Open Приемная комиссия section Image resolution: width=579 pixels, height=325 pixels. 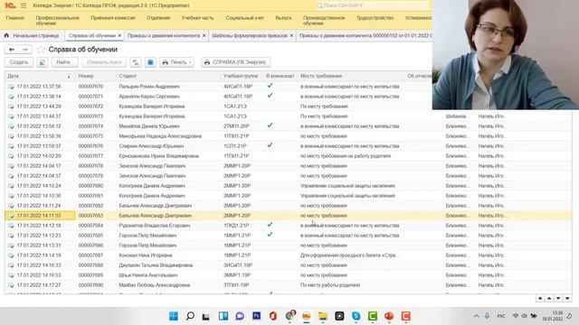coord(113,18)
